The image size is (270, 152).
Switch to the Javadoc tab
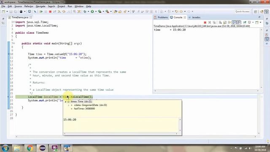coord(194,17)
